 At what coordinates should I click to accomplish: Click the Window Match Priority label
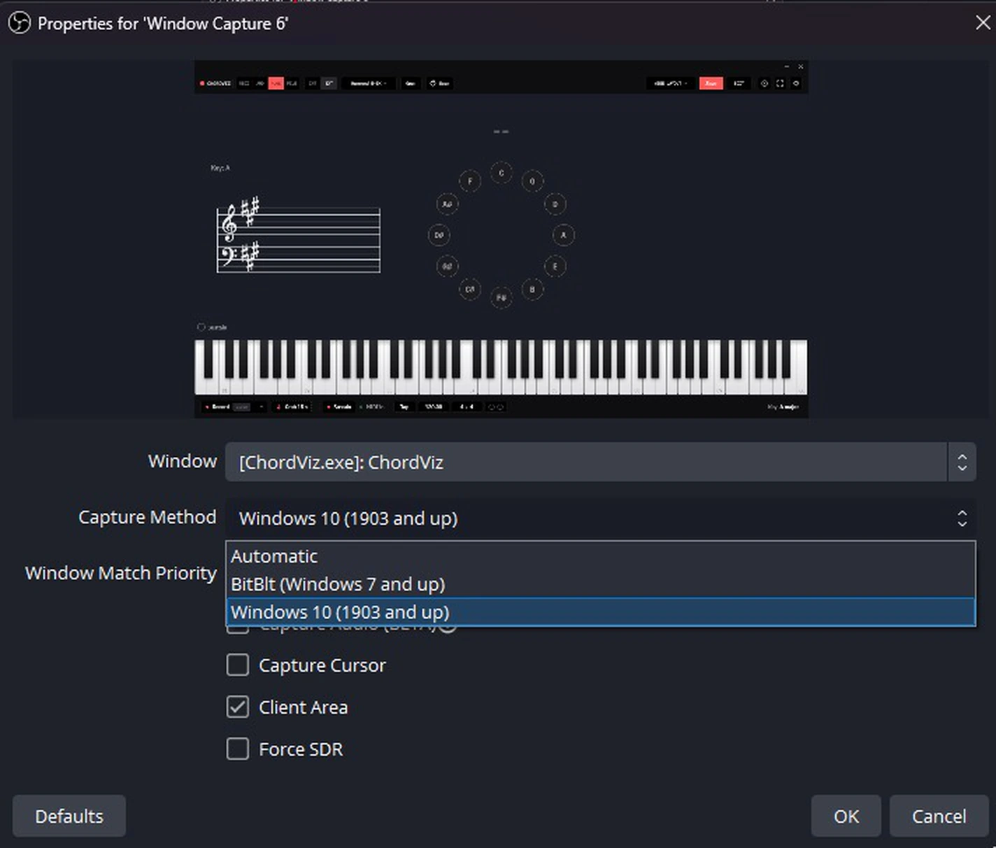click(x=121, y=573)
